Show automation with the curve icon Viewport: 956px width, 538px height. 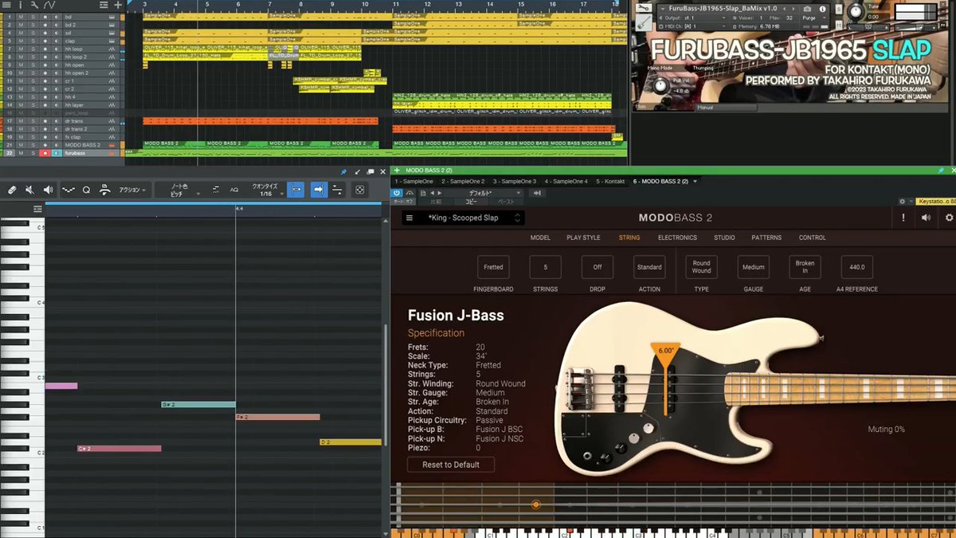tap(49, 5)
